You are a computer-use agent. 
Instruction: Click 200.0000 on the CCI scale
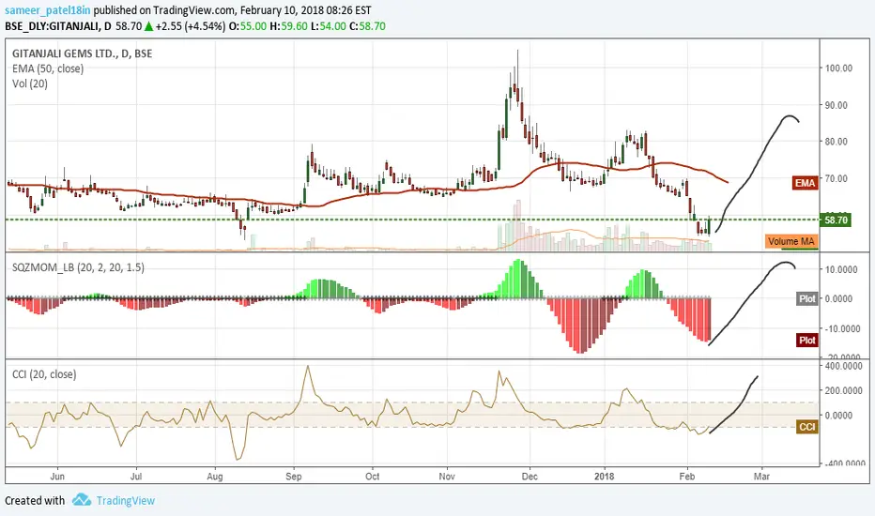tap(845, 390)
